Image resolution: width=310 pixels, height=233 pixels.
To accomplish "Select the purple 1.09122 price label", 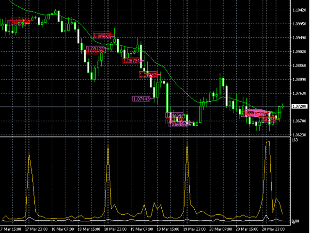I will [x=95, y=49].
